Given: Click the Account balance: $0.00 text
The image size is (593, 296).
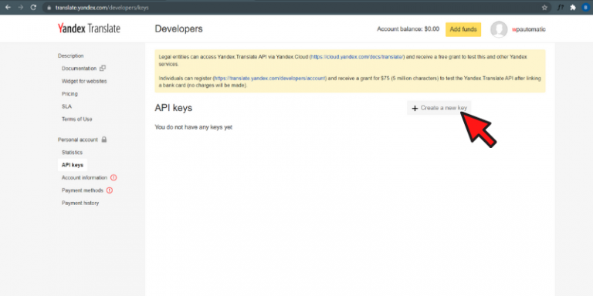Looking at the screenshot, I should point(408,29).
